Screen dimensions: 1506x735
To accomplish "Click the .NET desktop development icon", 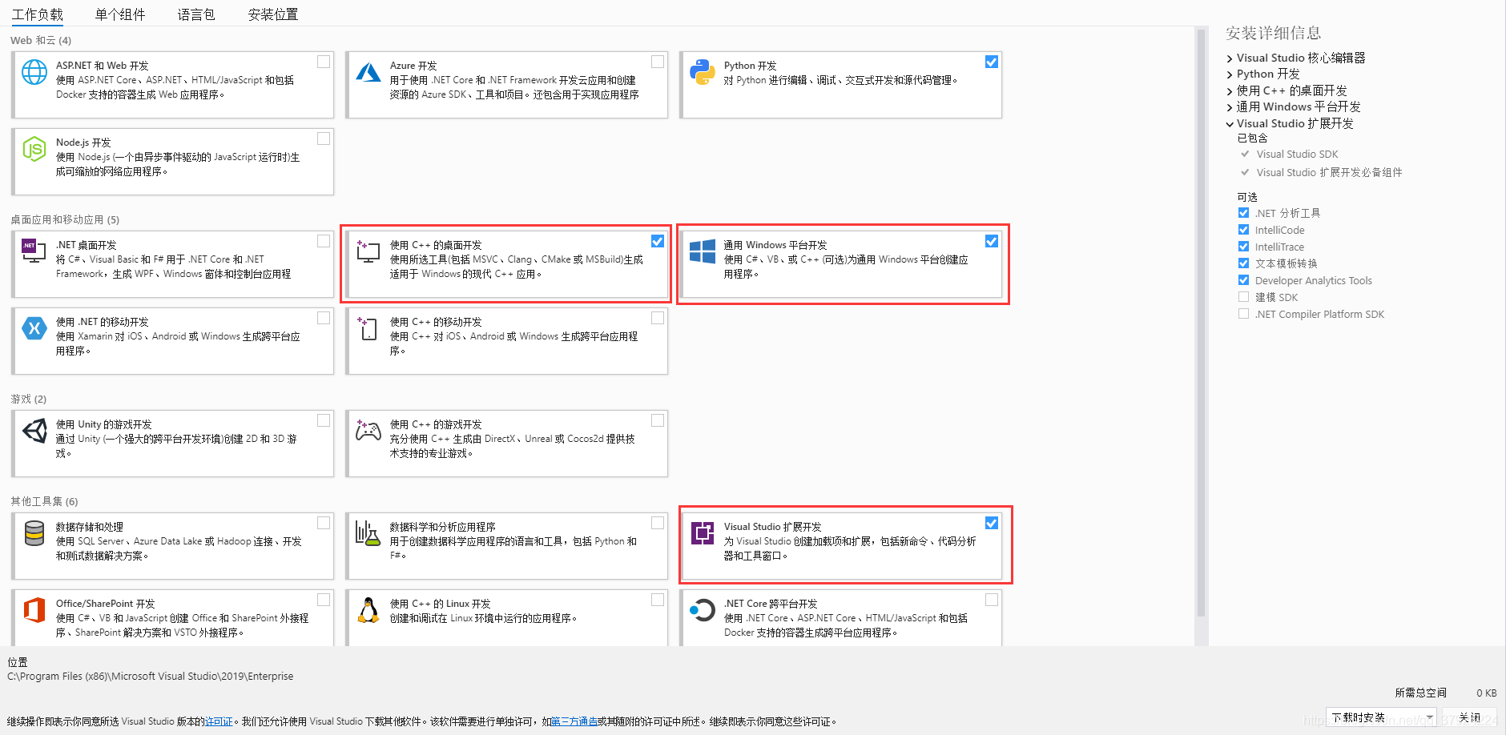I will click(x=34, y=251).
